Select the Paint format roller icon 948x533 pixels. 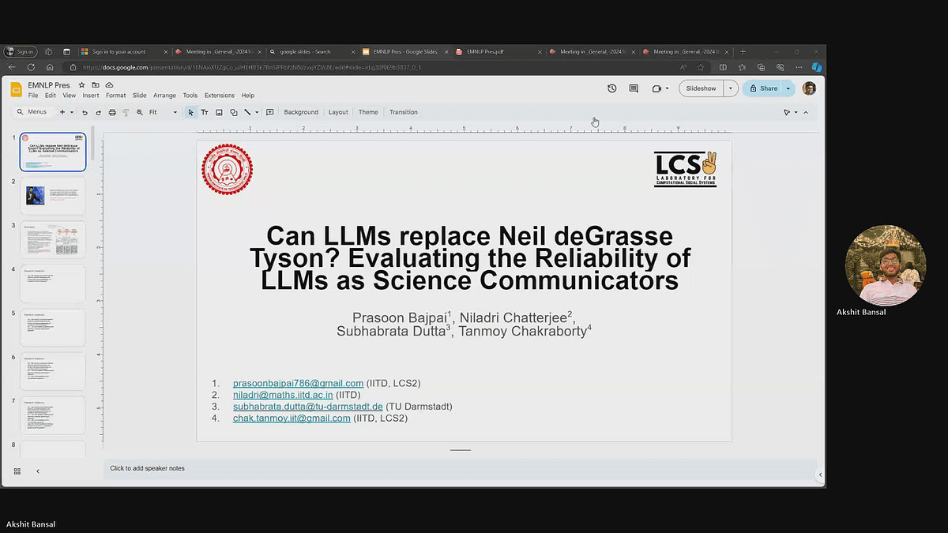126,112
